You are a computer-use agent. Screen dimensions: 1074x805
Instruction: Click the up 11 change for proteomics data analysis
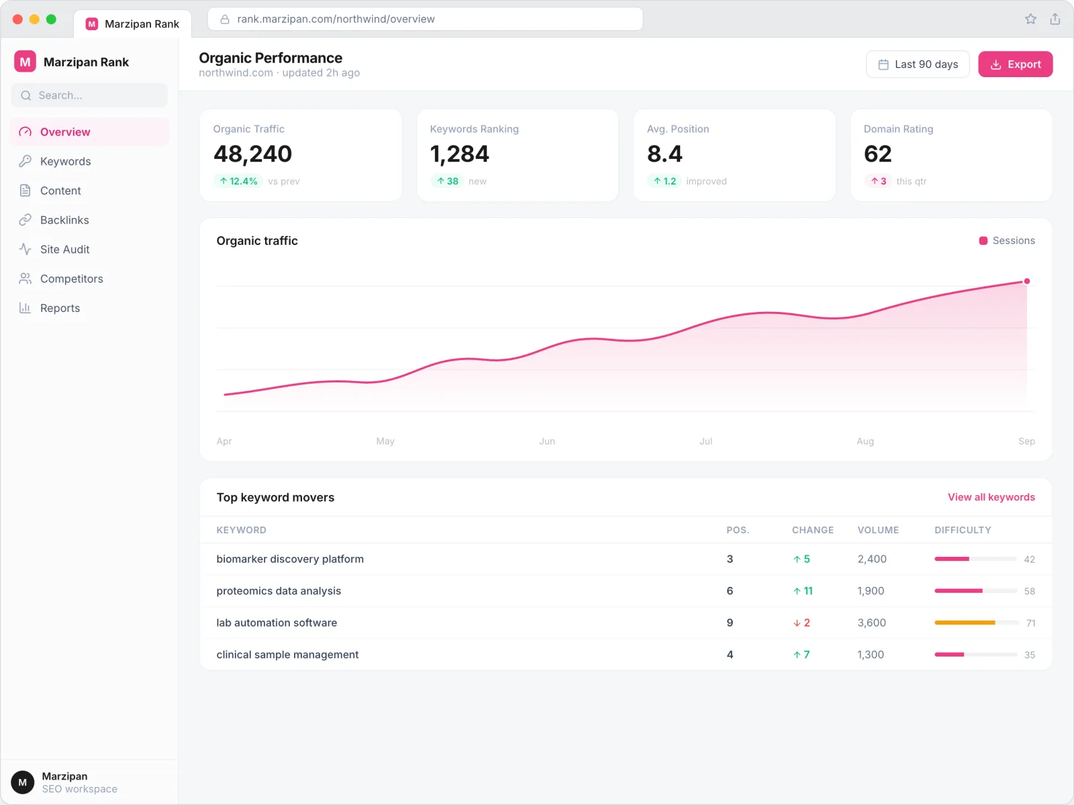point(803,591)
